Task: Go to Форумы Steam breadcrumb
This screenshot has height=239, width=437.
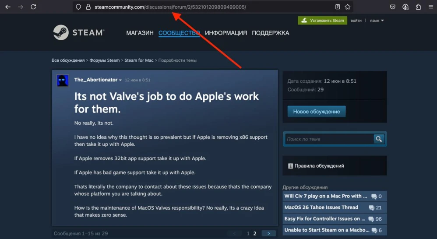Action: coord(105,60)
